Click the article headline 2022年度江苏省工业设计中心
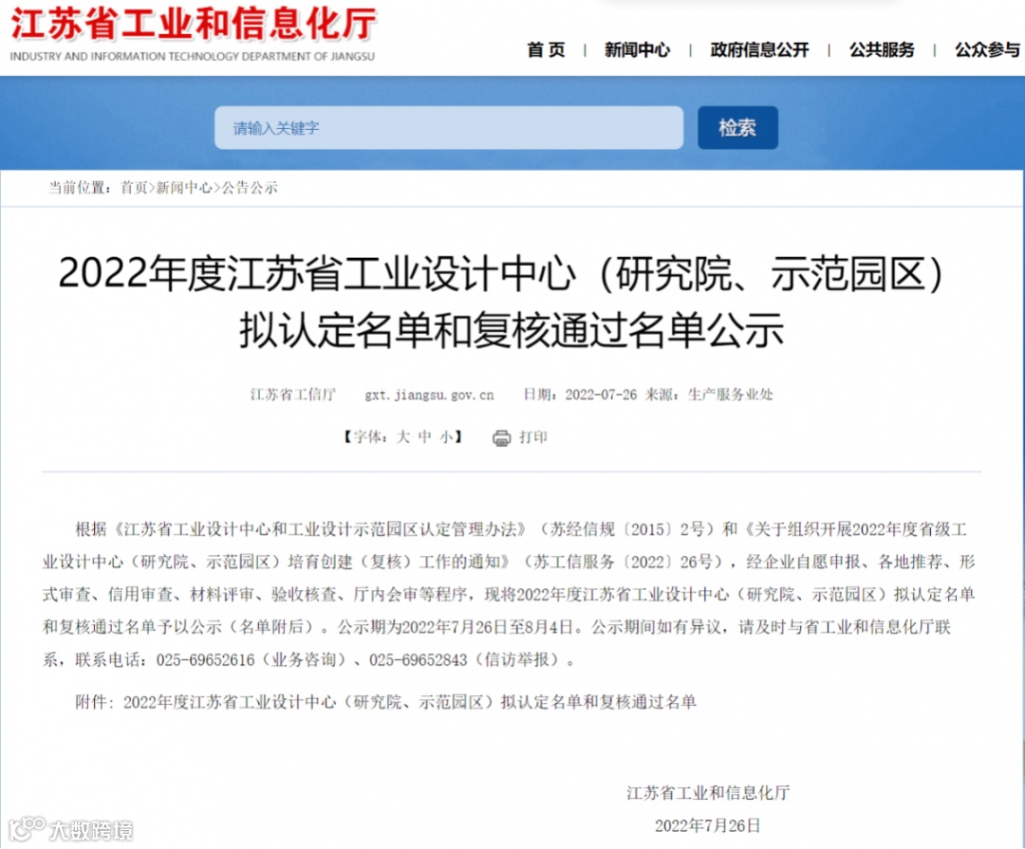Screen dimensions: 1025x849 tap(500, 302)
